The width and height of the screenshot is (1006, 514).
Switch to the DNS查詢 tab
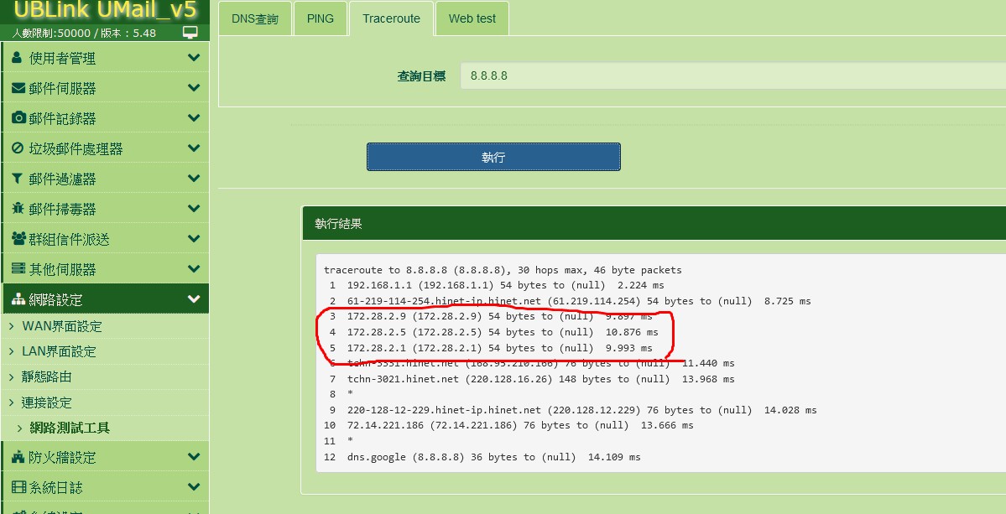254,18
